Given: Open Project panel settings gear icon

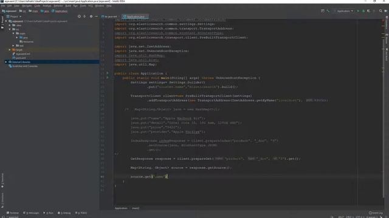Looking at the screenshot, I should point(91,16).
